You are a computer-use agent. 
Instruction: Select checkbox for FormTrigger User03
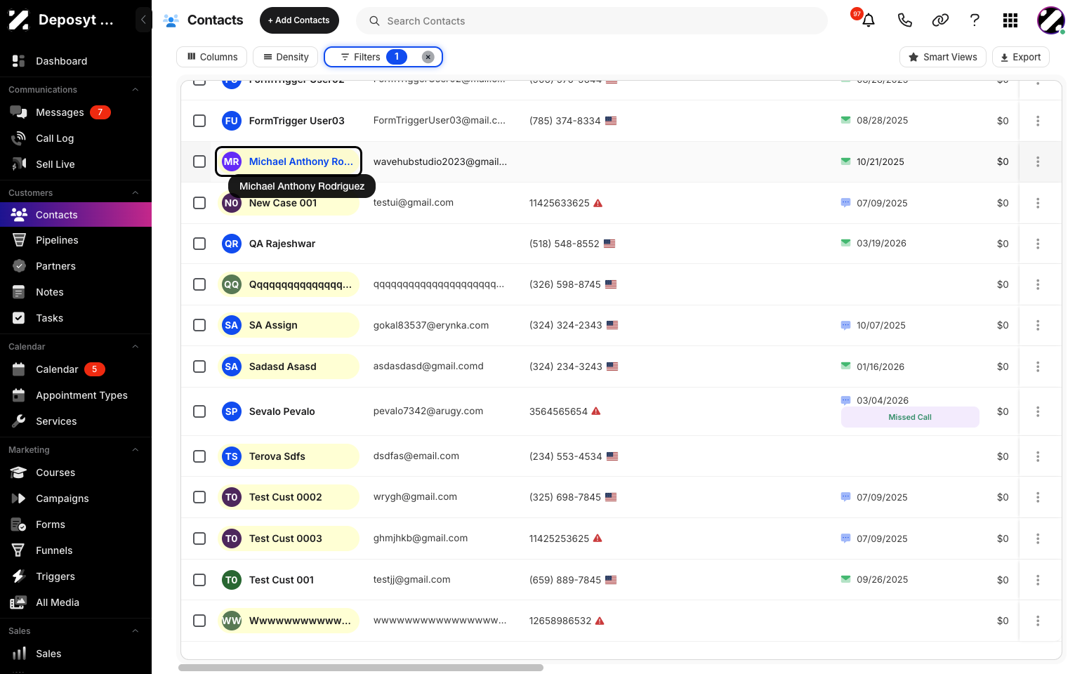pyautogui.click(x=199, y=121)
